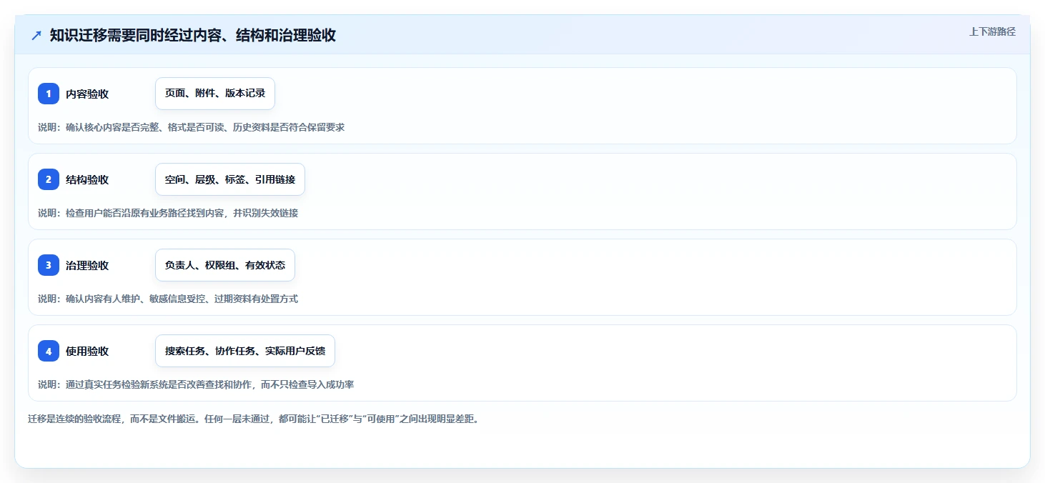Viewport: 1045px width, 483px height.
Task: Click the arrow icon beside the heading
Action: pos(36,35)
